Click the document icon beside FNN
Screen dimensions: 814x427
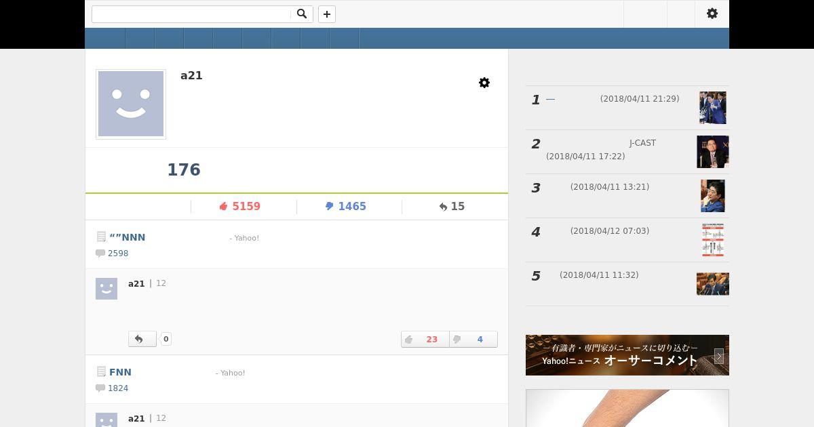(x=101, y=372)
